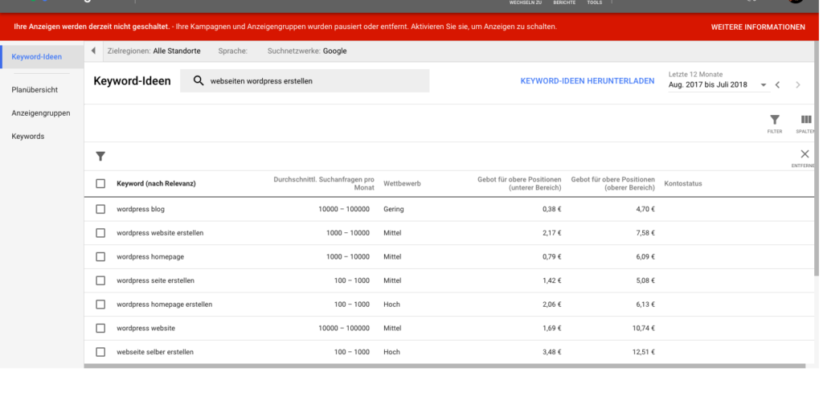Click the search magnifier icon in Keyword-Ideen field

(x=199, y=81)
